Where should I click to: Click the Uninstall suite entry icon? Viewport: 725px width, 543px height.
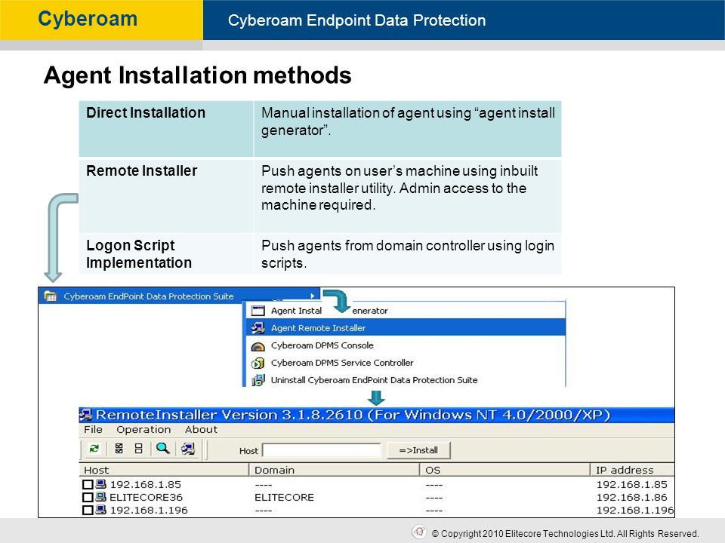[258, 380]
